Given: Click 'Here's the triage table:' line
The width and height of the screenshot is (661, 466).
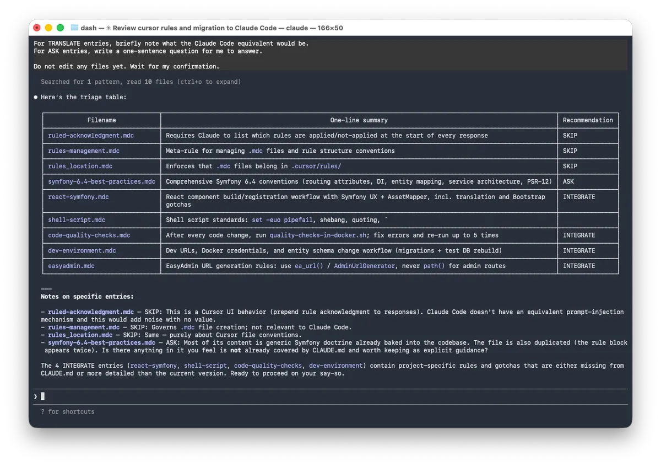Looking at the screenshot, I should point(83,97).
